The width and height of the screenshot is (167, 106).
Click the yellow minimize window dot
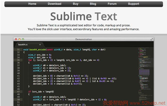pos(19,39)
